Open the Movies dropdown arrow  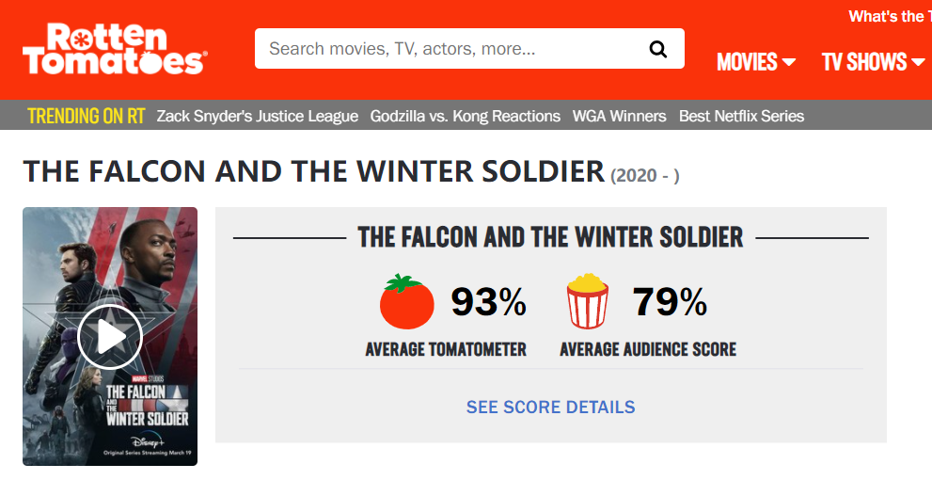789,62
